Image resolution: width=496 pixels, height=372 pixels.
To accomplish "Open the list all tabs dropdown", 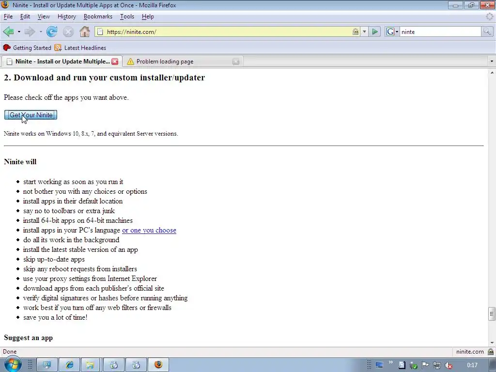I will pos(492,62).
